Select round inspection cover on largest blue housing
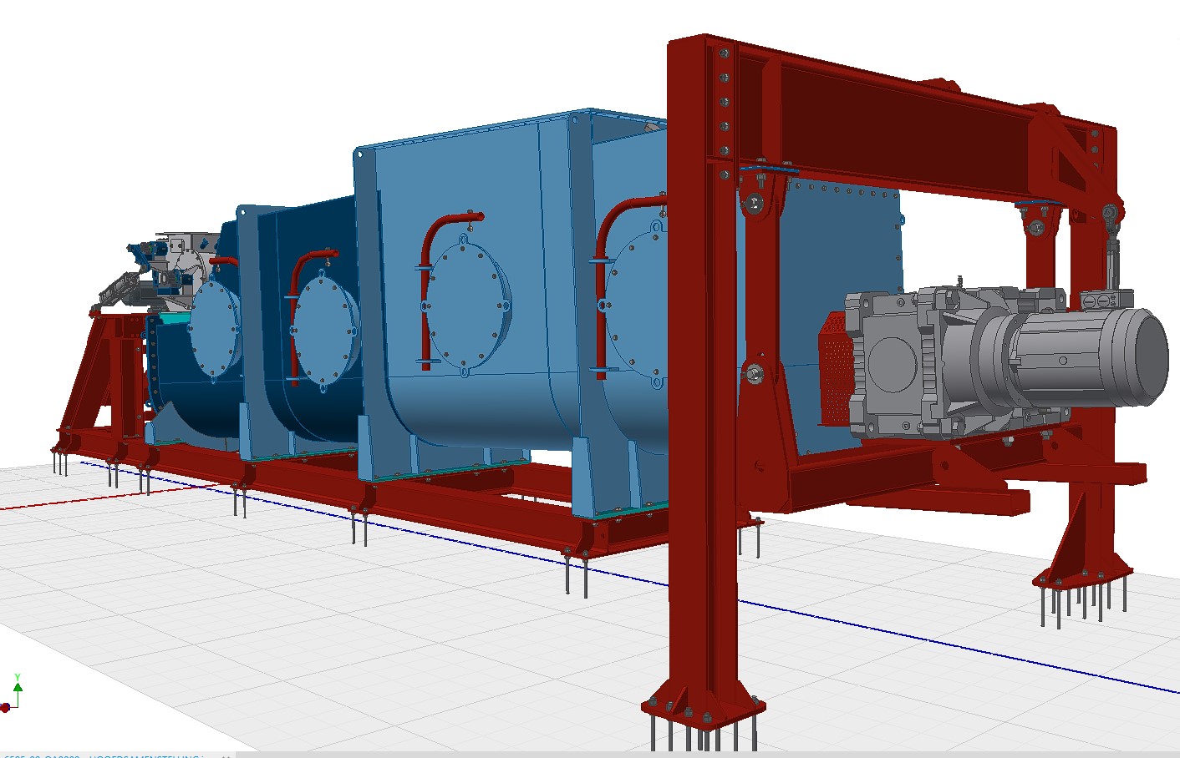 tap(465, 303)
